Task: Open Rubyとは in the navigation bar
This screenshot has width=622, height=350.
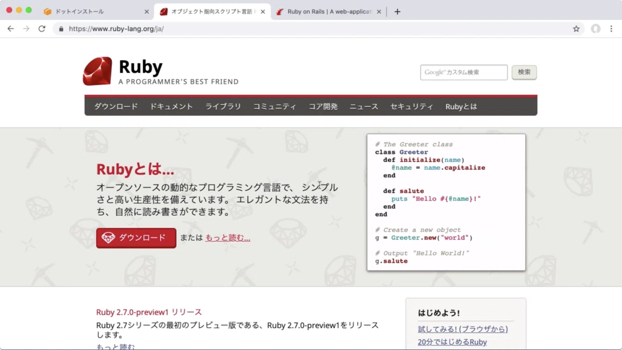Action: click(461, 106)
